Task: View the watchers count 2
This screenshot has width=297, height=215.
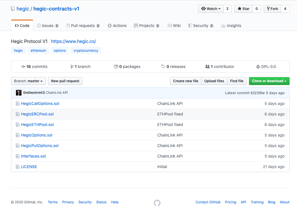Action: (x=227, y=9)
